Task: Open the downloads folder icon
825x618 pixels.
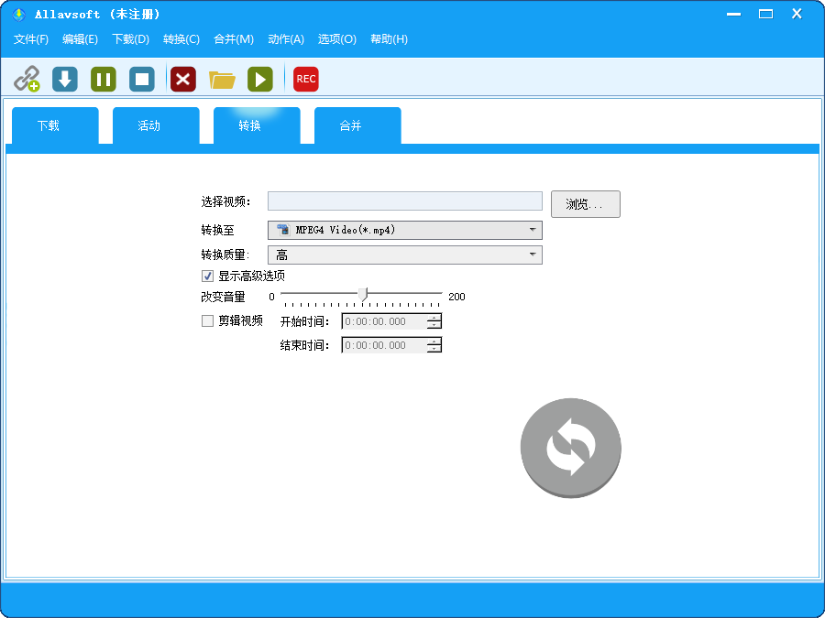Action: click(222, 79)
